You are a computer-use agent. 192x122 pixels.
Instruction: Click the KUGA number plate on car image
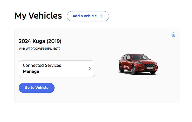150,68
